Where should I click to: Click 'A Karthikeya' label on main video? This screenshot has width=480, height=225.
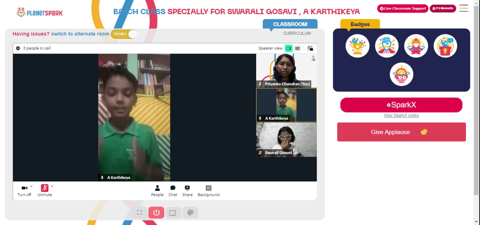pos(119,178)
